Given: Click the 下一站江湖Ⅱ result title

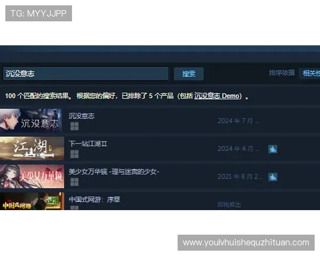Looking at the screenshot, I should [88, 143].
